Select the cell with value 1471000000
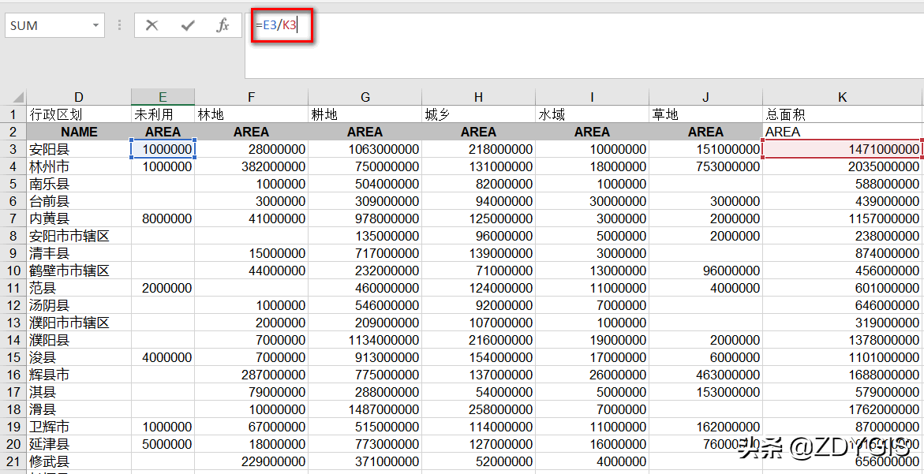This screenshot has width=924, height=474. pos(844,150)
